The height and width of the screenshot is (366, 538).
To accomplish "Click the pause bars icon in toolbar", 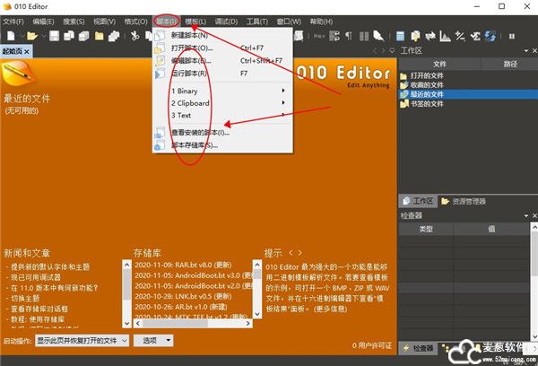I will (512, 36).
